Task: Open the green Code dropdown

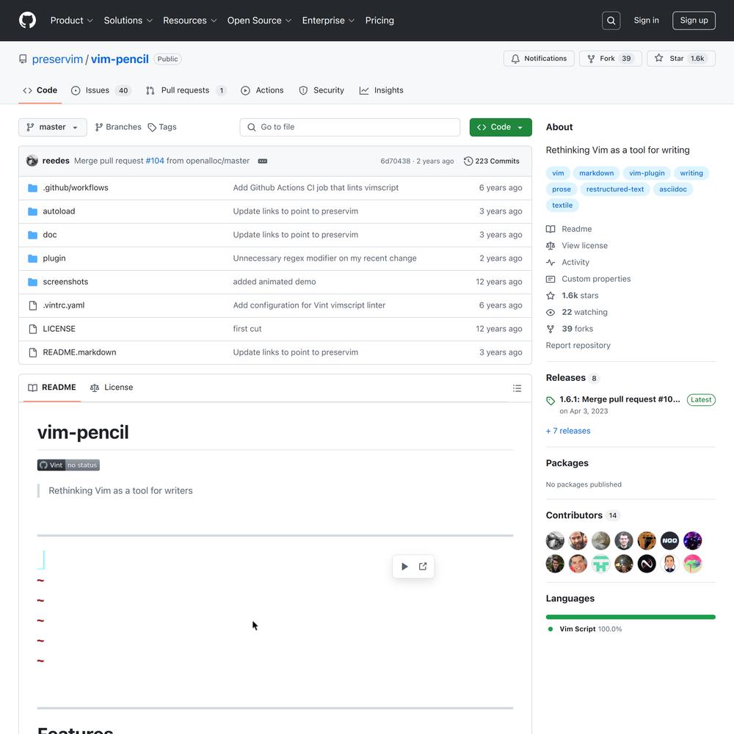Action: pos(501,127)
